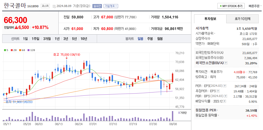The image size is (263, 130).
Task: Open the 외국인소진율 help icon
Action: click(226, 63)
